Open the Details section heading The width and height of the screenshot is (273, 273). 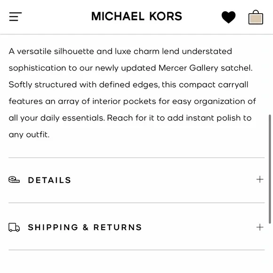[49, 180]
